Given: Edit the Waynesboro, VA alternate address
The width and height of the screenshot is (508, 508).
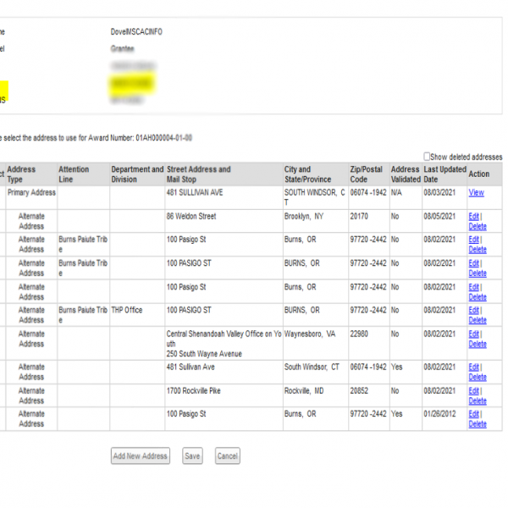Looking at the screenshot, I should pyautogui.click(x=473, y=334).
